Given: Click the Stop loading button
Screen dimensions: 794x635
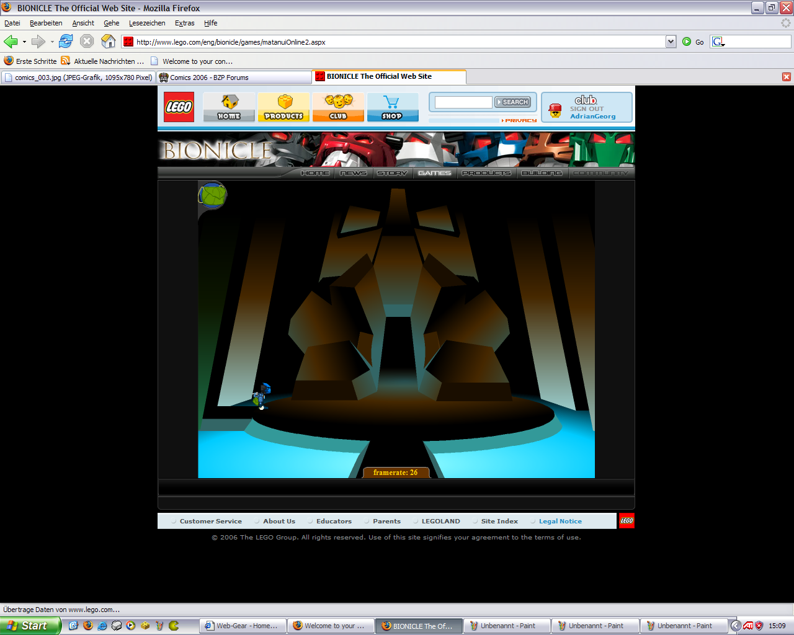Looking at the screenshot, I should (87, 42).
